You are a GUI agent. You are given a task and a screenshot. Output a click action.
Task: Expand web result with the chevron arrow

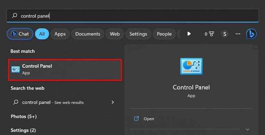pos(113,102)
